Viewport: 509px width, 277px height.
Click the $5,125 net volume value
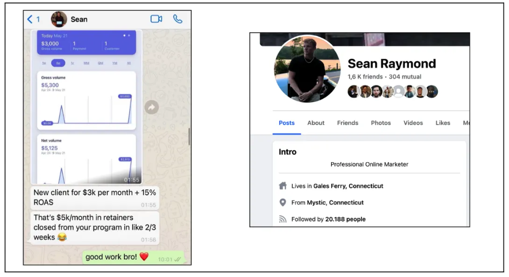pos(49,148)
